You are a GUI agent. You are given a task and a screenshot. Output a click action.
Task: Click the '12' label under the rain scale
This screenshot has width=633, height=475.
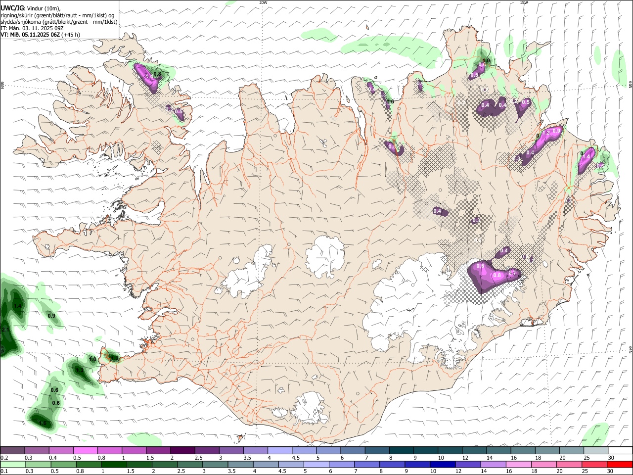(458, 471)
